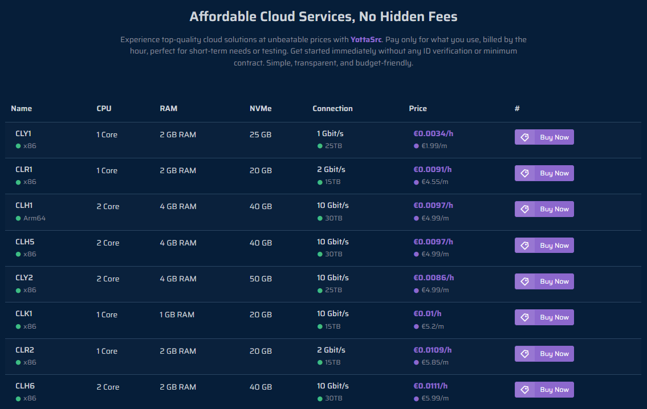Image resolution: width=647 pixels, height=409 pixels.
Task: Buy the CLY1 plan at €0.0034/h
Action: click(x=544, y=137)
